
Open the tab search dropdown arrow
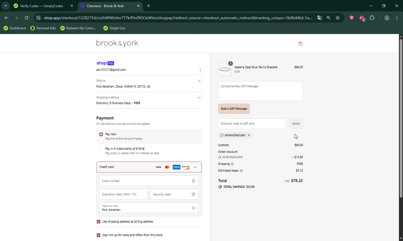[6, 6]
